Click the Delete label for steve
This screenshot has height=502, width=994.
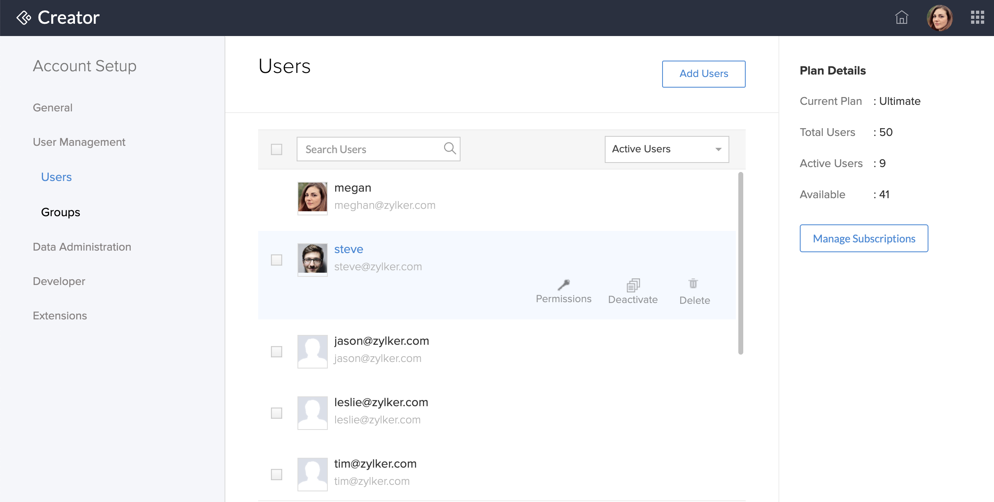click(694, 301)
